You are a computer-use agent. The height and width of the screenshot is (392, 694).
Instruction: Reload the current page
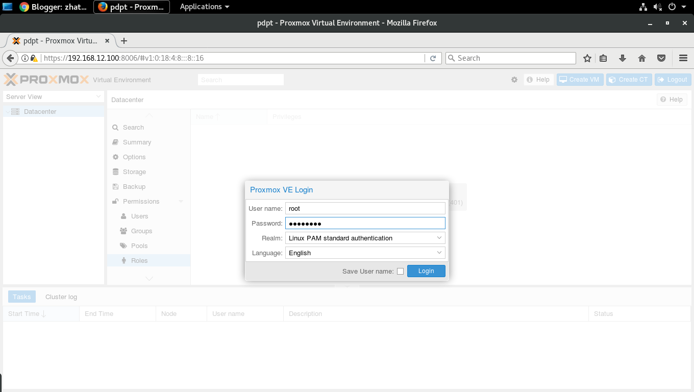(x=433, y=58)
